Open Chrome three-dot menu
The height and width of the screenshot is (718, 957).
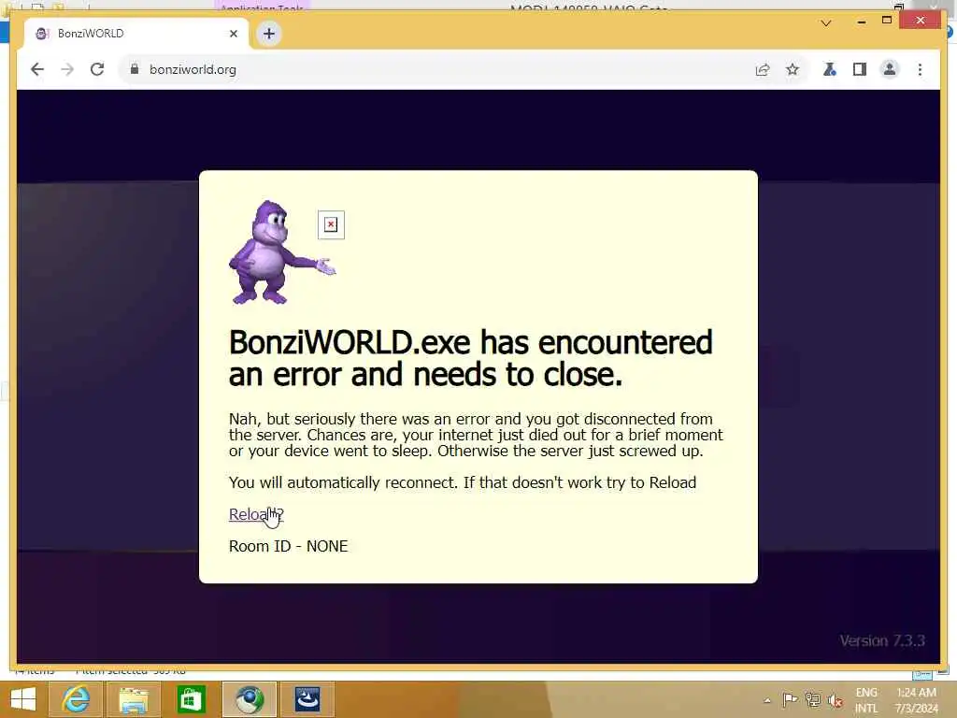click(920, 69)
